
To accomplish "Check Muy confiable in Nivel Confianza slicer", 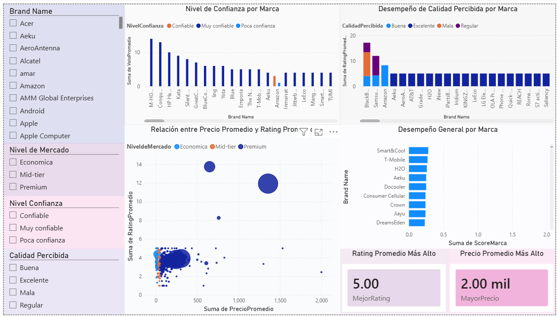I will click(x=13, y=228).
